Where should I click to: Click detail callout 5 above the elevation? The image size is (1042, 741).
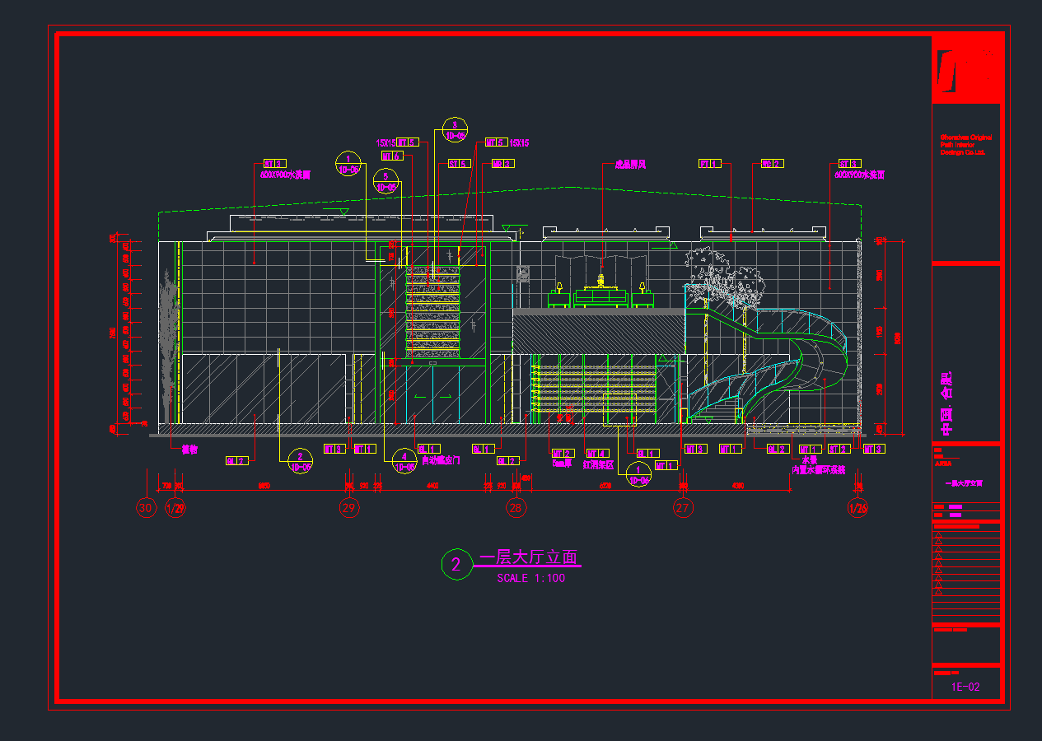pyautogui.click(x=385, y=181)
